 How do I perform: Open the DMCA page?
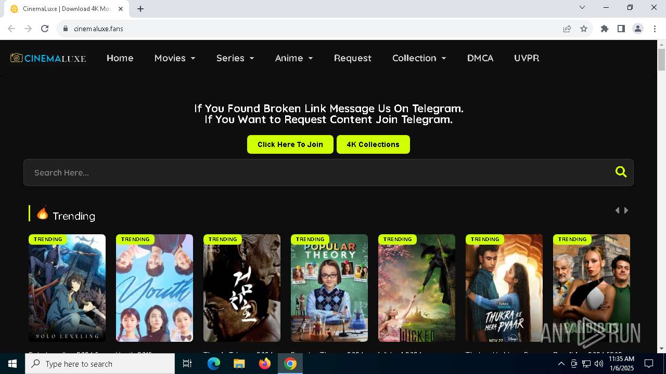(x=480, y=58)
